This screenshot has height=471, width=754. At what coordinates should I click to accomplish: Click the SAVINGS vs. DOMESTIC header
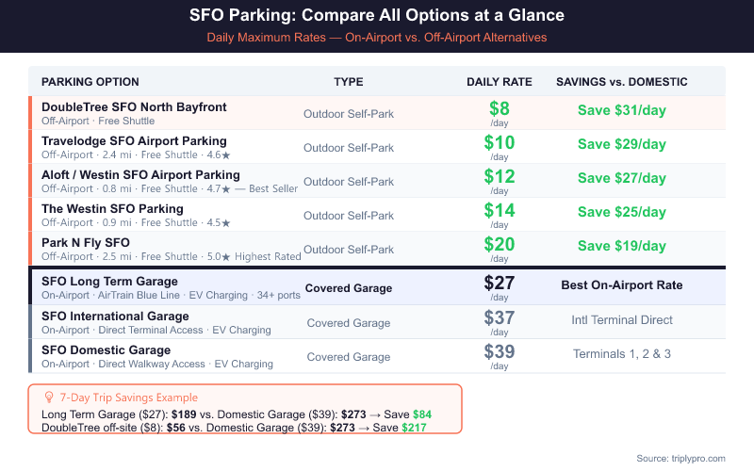coord(621,82)
